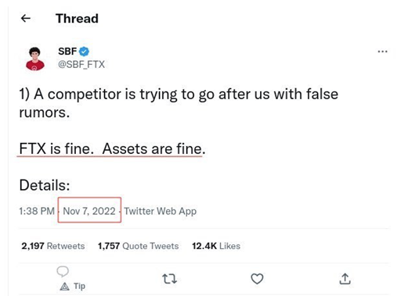Click the Tip label text

coord(79,286)
